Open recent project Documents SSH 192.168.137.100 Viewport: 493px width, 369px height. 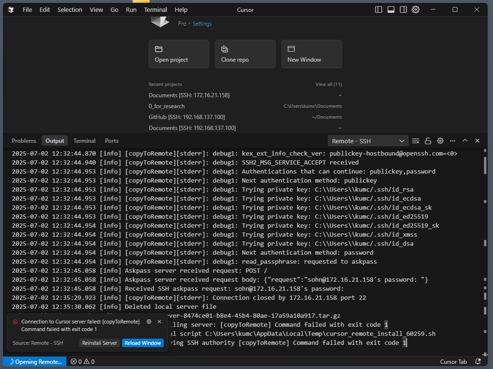tap(245, 128)
